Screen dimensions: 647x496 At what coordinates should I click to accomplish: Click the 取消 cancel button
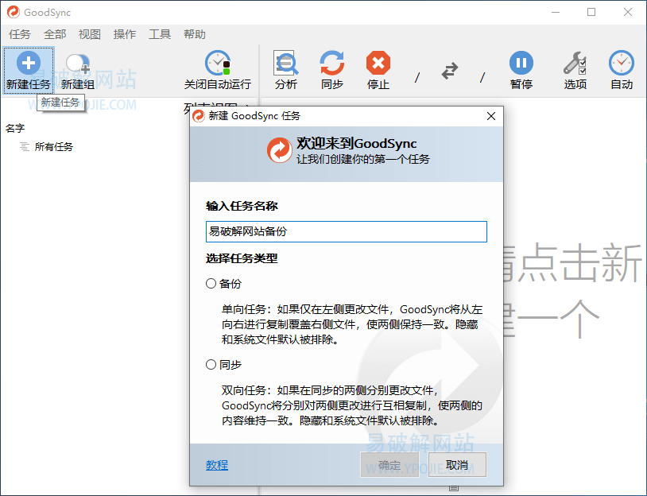(457, 465)
